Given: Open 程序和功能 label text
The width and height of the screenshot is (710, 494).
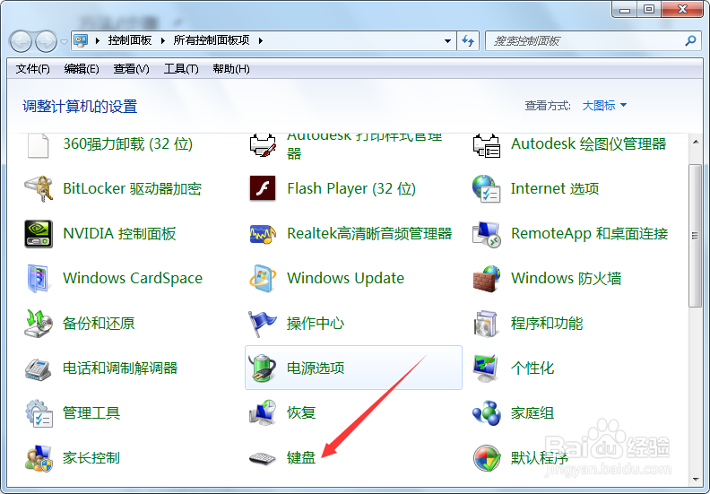Looking at the screenshot, I should click(547, 323).
